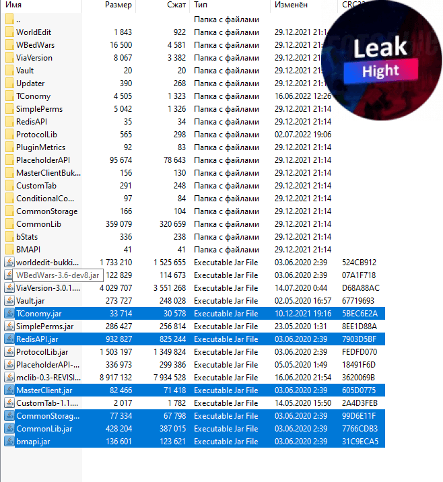443x482 pixels.
Task: Click the WBedWars folder icon
Action: pos(10,45)
